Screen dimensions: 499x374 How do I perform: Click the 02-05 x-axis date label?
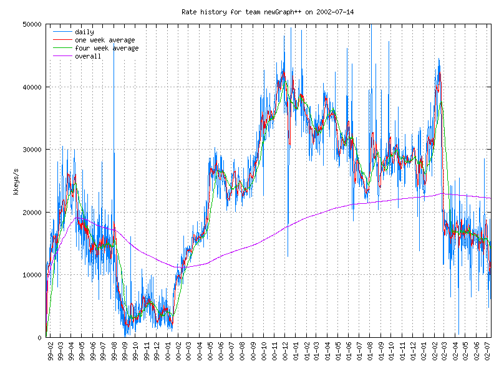pyautogui.click(x=465, y=352)
